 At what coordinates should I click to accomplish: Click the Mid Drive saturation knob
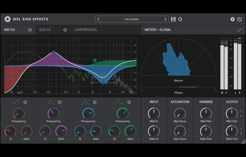[180, 113]
